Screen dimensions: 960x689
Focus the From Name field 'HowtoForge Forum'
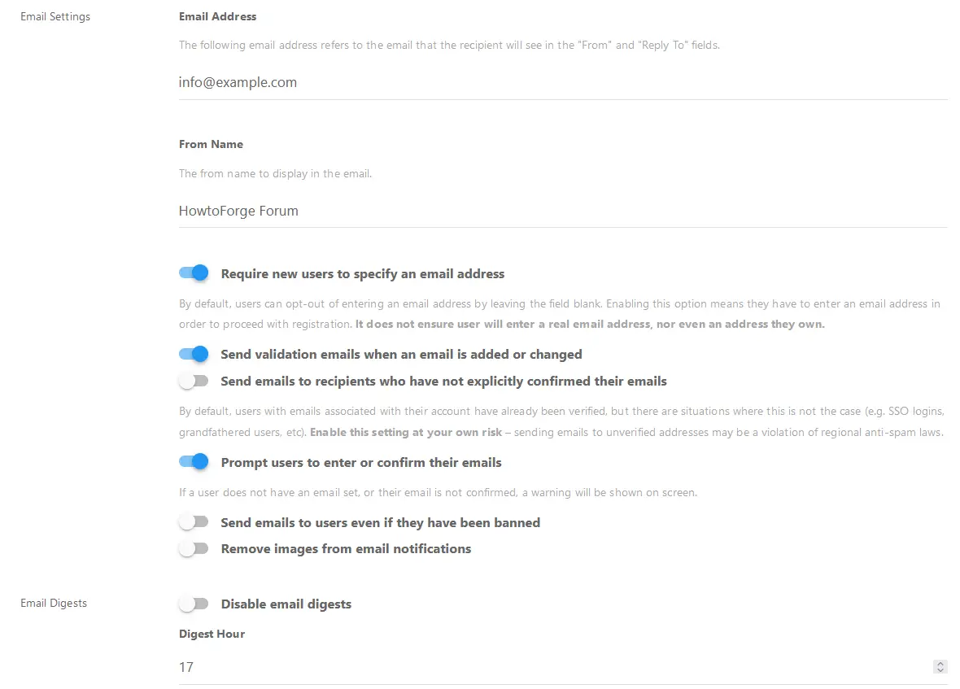(563, 211)
